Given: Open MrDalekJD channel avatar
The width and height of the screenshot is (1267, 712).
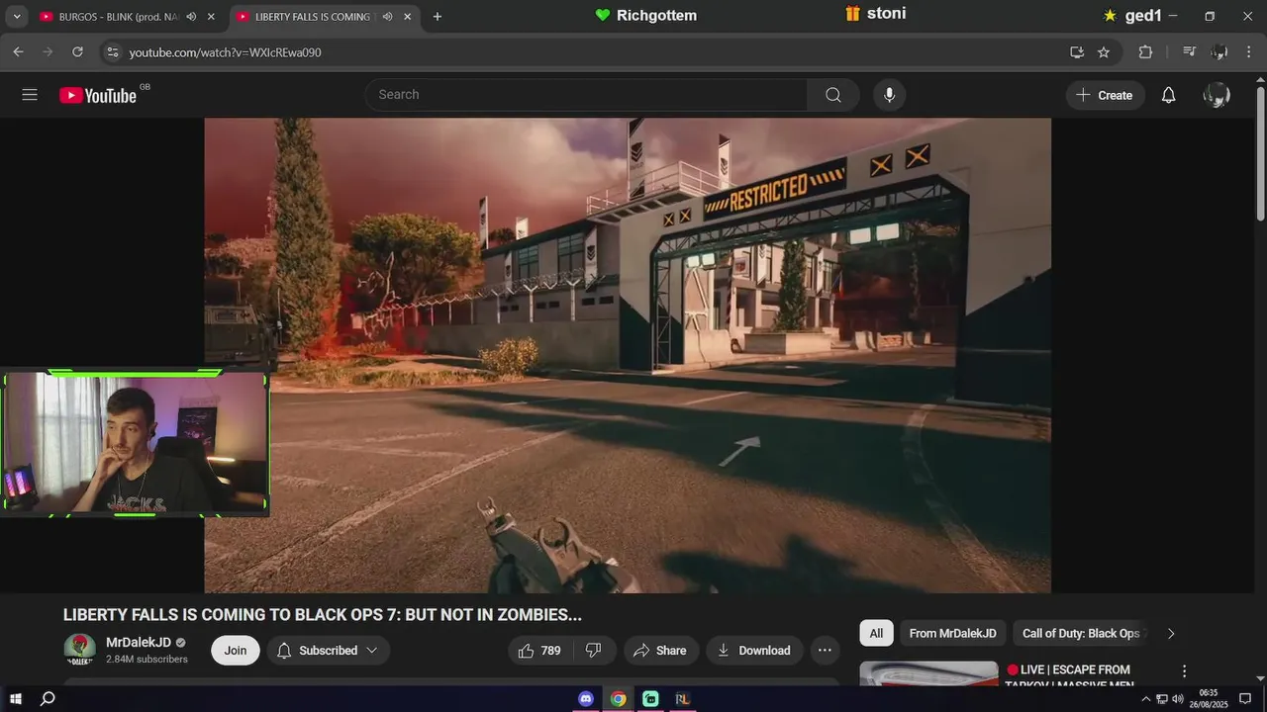Looking at the screenshot, I should (x=79, y=650).
